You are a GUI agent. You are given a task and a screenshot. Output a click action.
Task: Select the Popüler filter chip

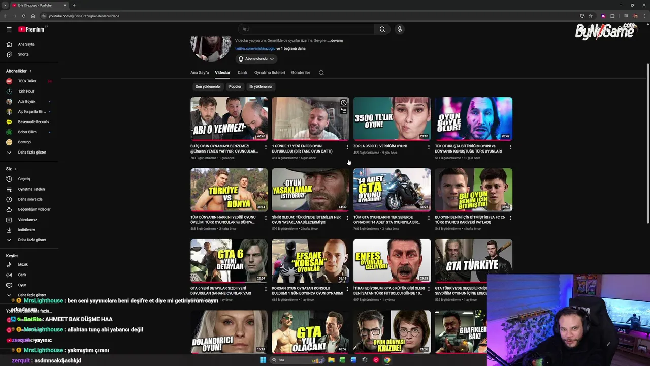(x=235, y=86)
